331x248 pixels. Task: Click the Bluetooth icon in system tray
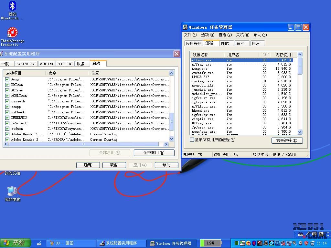[254, 243]
